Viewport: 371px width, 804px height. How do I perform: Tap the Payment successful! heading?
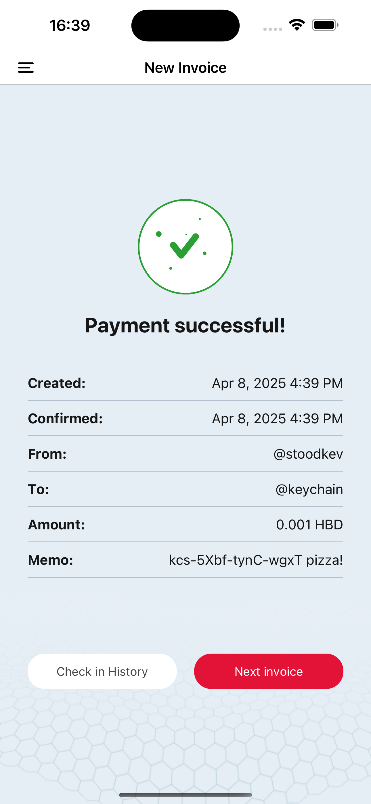[x=185, y=325]
